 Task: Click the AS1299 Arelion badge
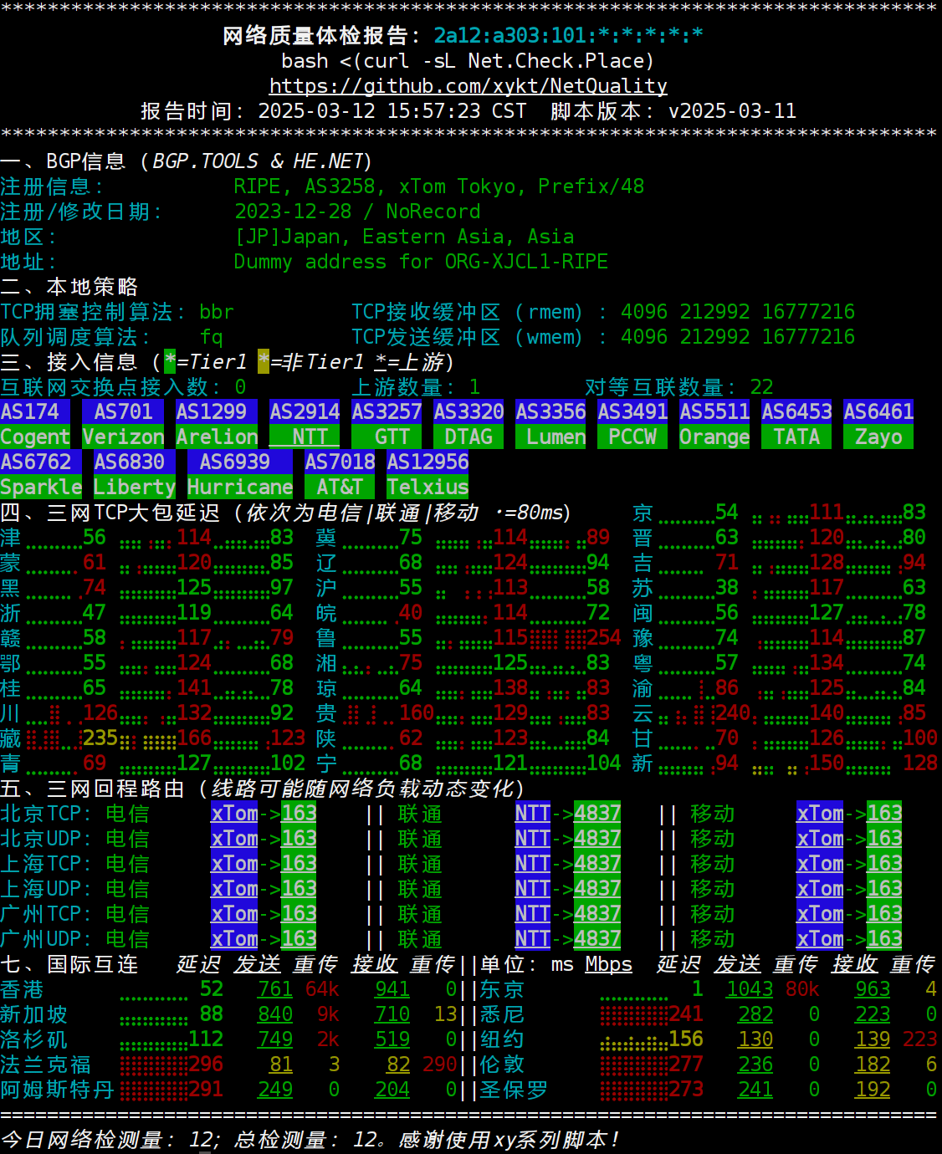[215, 424]
